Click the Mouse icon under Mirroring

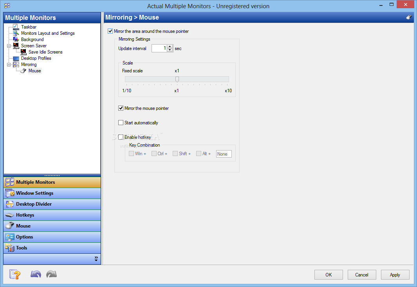coord(23,71)
